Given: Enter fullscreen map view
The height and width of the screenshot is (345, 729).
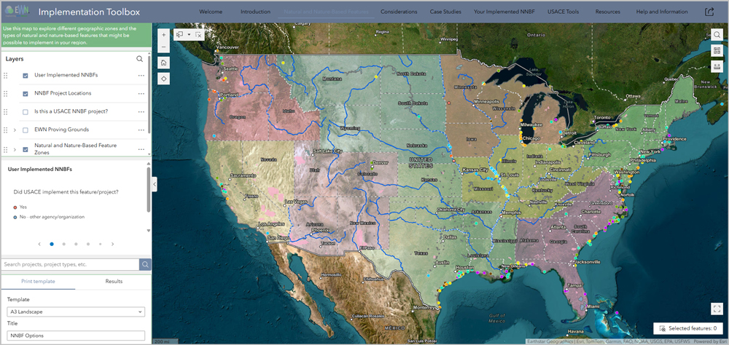Looking at the screenshot, I should (x=717, y=309).
